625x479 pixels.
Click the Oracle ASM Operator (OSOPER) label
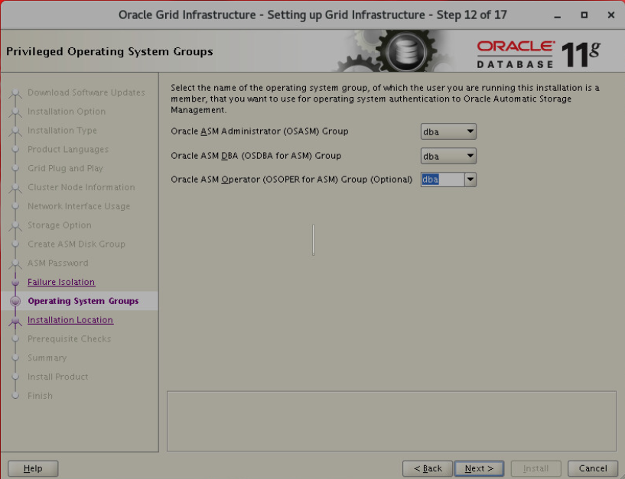point(291,180)
